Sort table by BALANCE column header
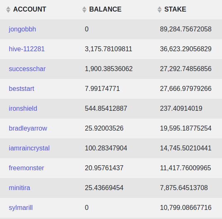 click(105, 10)
